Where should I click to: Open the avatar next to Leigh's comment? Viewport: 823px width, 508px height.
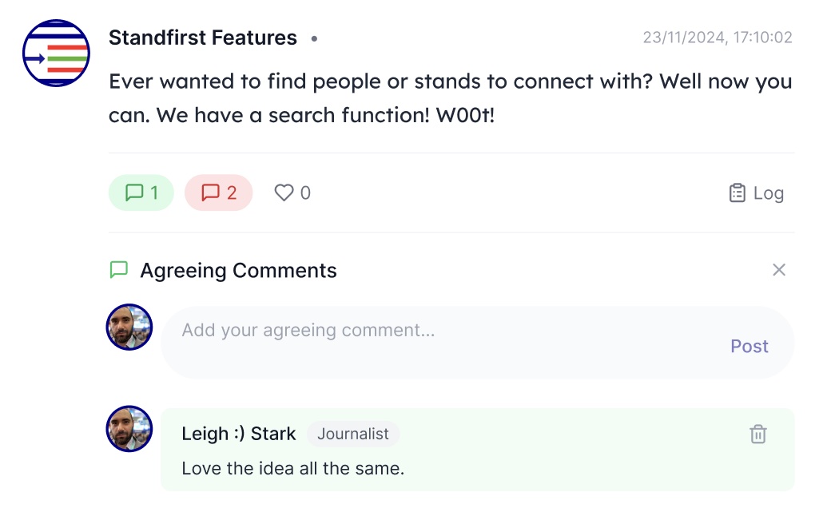pyautogui.click(x=129, y=429)
